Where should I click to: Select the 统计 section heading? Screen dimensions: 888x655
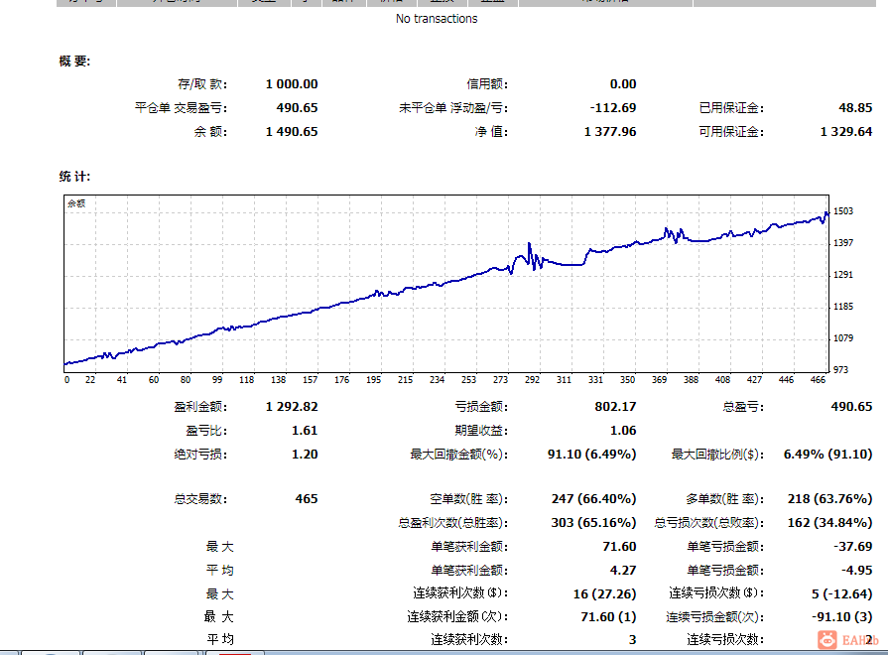pyautogui.click(x=74, y=177)
